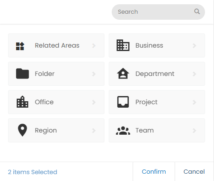Select the Office label text
Viewport: 214px width, 181px height.
[x=44, y=102]
